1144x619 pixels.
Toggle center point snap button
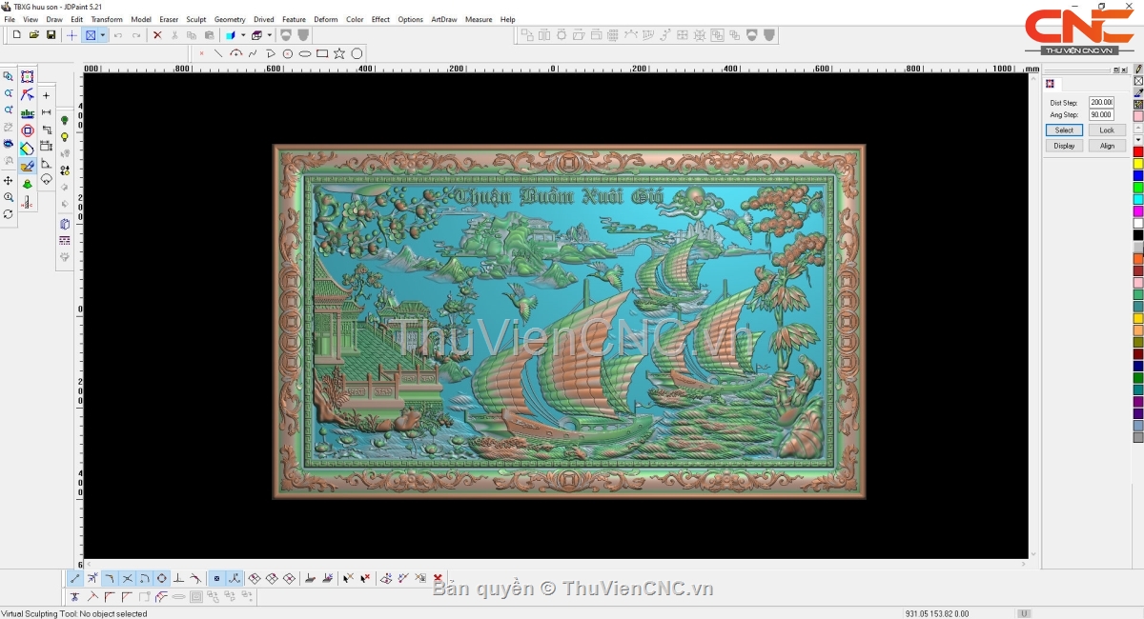tap(161, 578)
